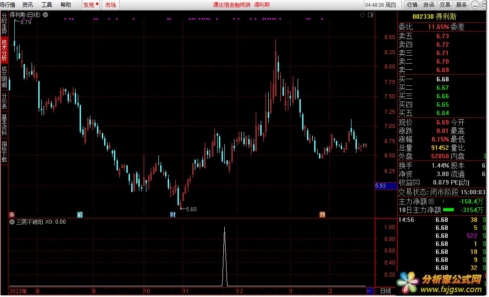Click the 涨幅 value 0.15%

[x=440, y=139]
